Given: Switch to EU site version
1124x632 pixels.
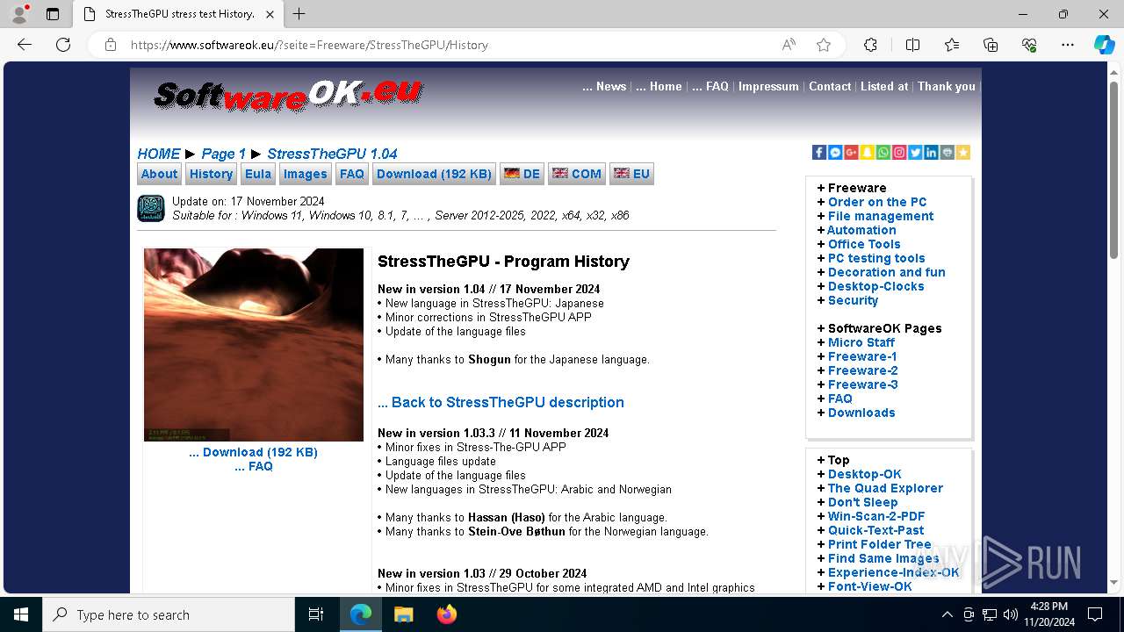Looking at the screenshot, I should (x=631, y=174).
